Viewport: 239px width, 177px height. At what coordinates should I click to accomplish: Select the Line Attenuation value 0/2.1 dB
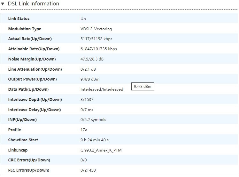[x=88, y=69]
